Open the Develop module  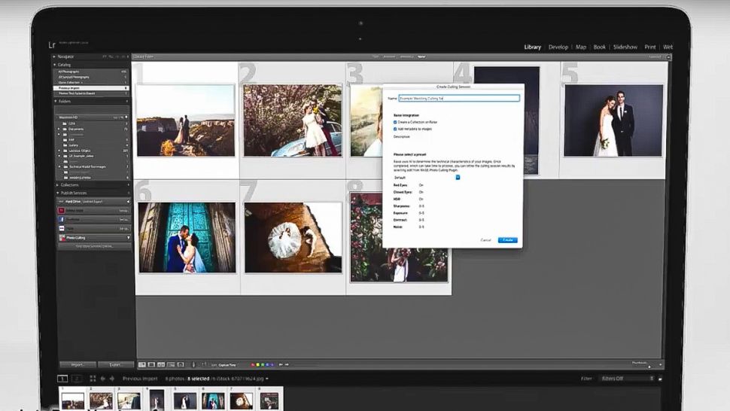(x=558, y=47)
